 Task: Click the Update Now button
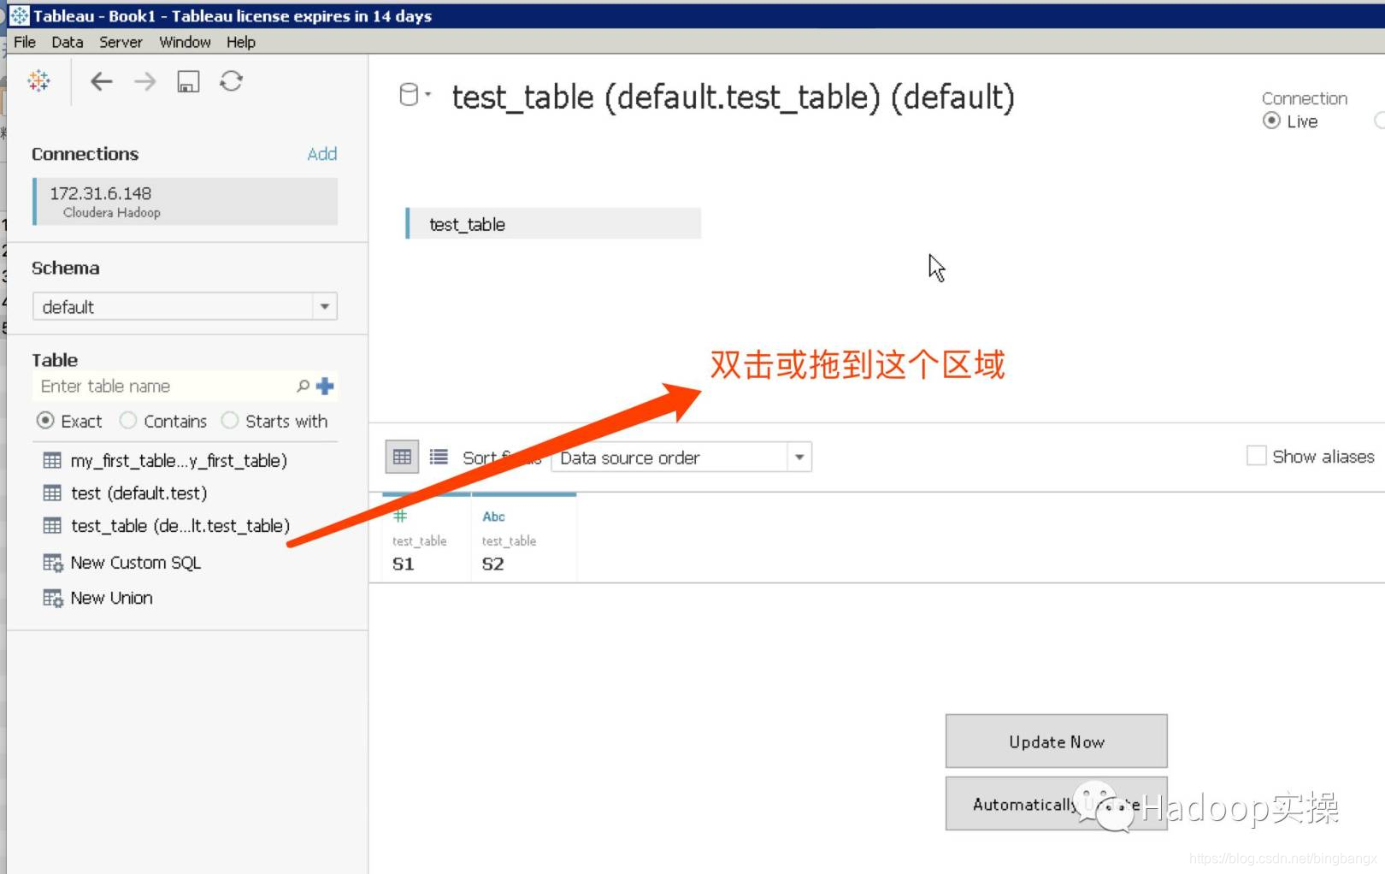tap(1056, 741)
